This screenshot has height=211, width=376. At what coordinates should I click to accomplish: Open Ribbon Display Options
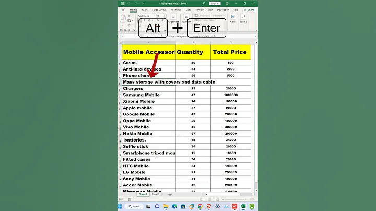pos(227,3)
